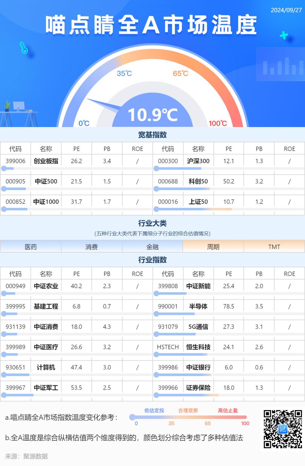The image size is (305, 466).
Task: Click PE value 78.5 for 半导体
Action: point(229,306)
